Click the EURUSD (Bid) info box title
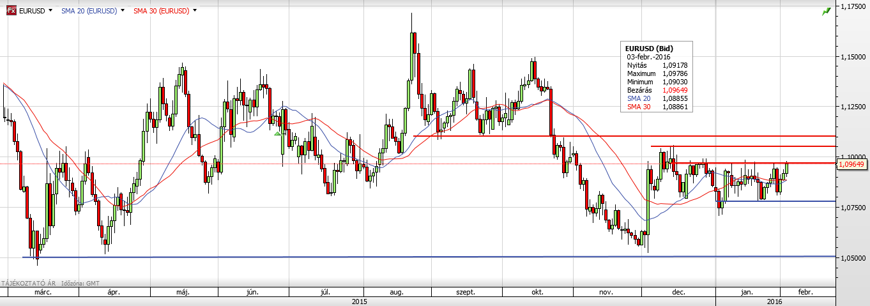The height and width of the screenshot is (306, 870). [649, 49]
